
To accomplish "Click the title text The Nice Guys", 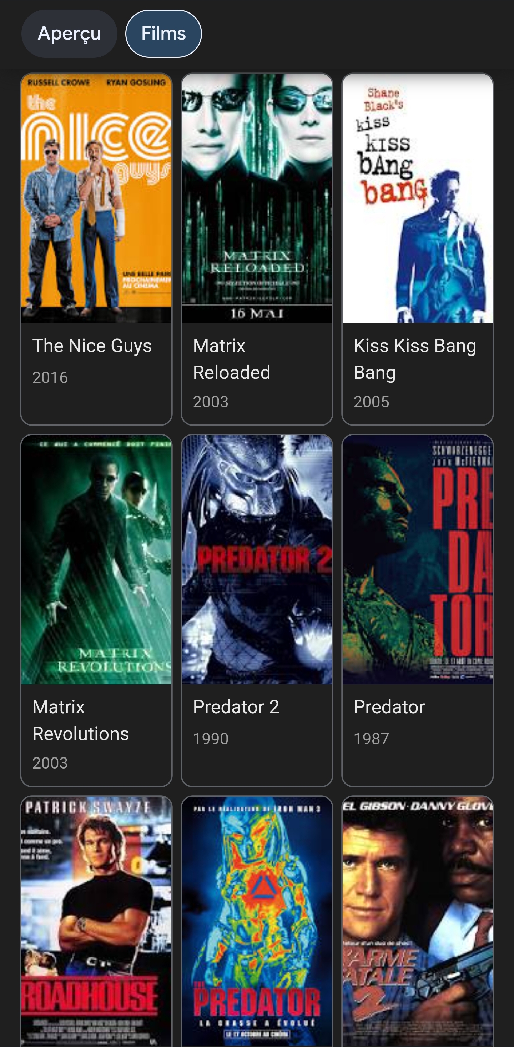I will (92, 346).
